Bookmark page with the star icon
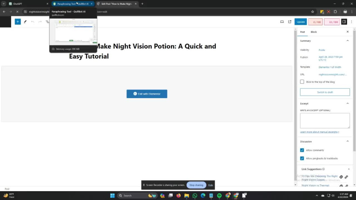Screen dimensions: 356x200 tap(313, 12)
